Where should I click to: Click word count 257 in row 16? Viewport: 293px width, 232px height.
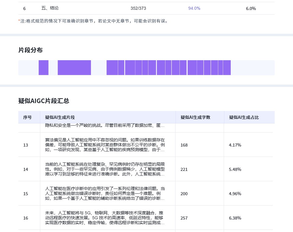[x=184, y=218]
